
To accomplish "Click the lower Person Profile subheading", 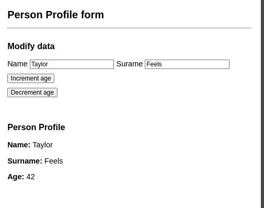I will coord(36,127).
